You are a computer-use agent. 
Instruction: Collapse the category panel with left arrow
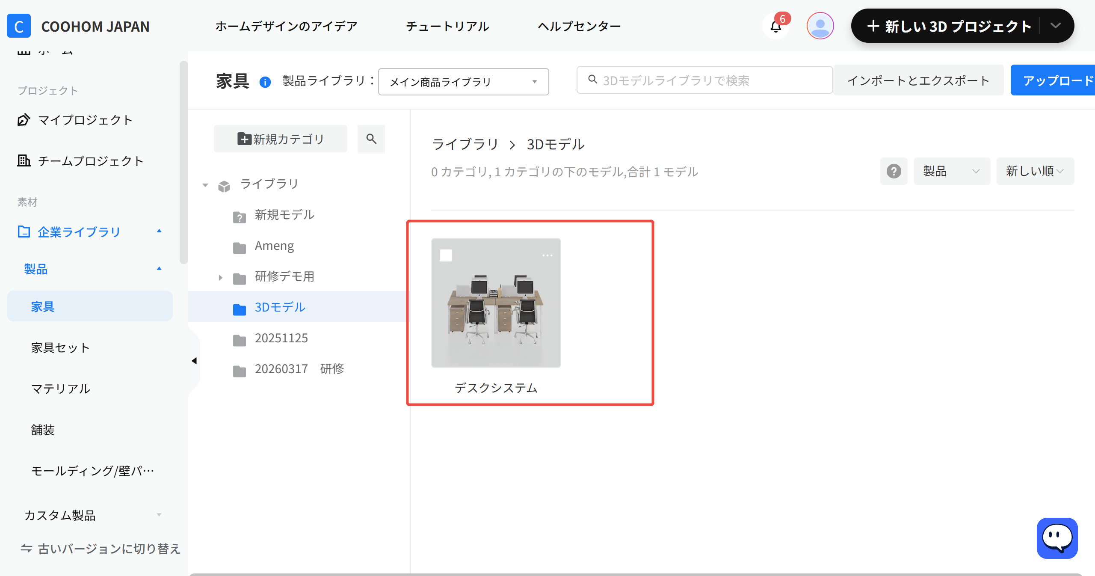click(194, 361)
